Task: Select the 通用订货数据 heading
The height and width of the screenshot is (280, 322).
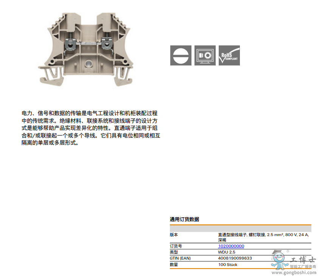Action: tap(184, 219)
